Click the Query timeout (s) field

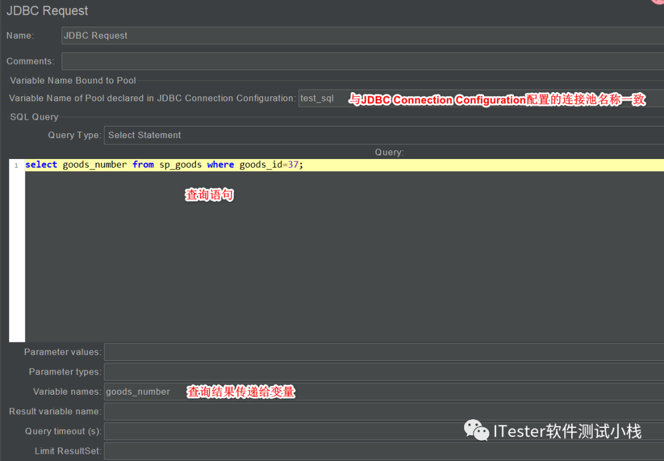coord(384,432)
